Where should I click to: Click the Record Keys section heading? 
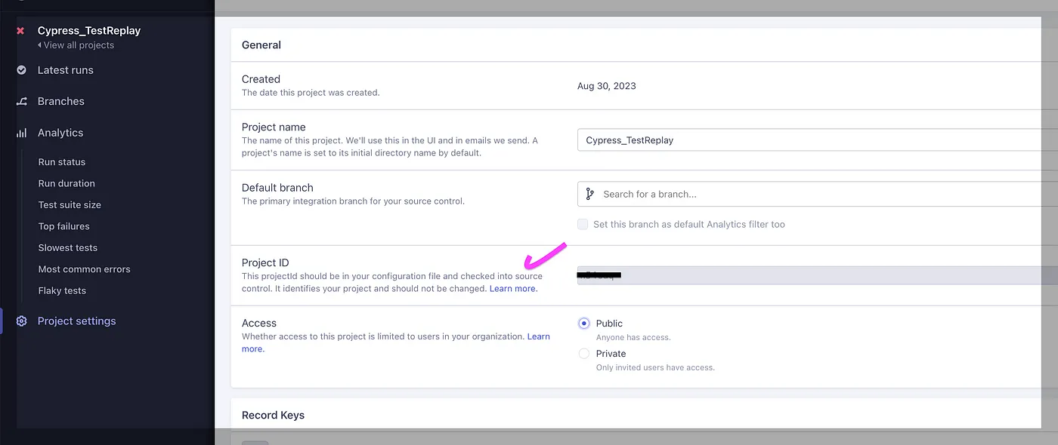[x=273, y=416]
